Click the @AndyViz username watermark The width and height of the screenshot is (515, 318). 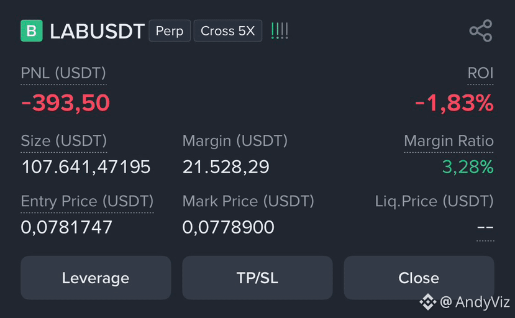click(x=475, y=302)
